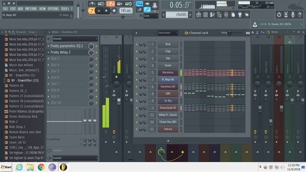Click the pause playback button
This screenshot has height=172, width=306.
click(99, 11)
